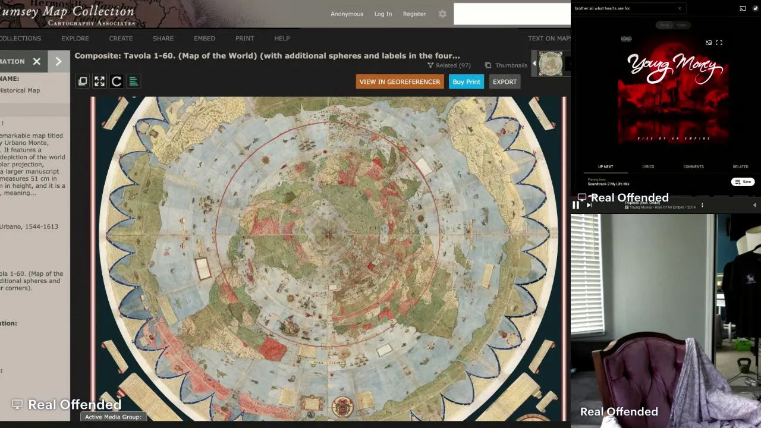Click View in Georeferencer button
The height and width of the screenshot is (428, 761).
400,82
